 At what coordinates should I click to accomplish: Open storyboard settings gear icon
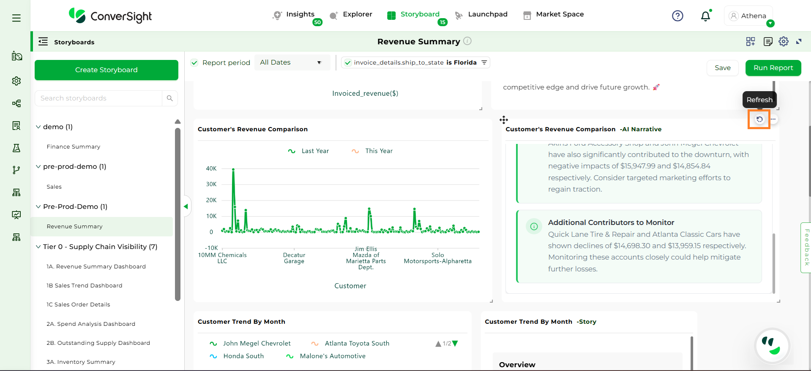point(784,41)
